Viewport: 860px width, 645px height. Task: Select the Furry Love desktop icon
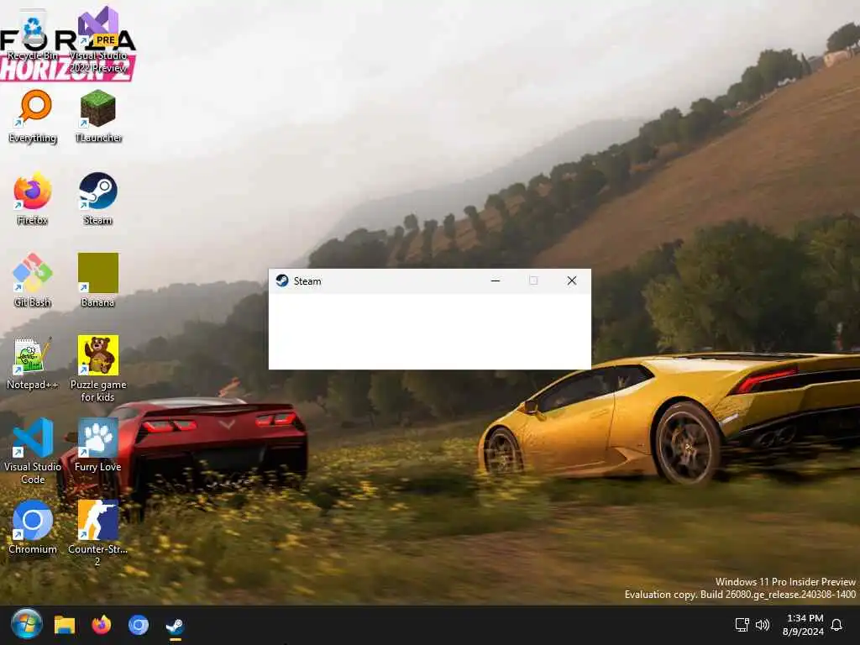(x=98, y=445)
